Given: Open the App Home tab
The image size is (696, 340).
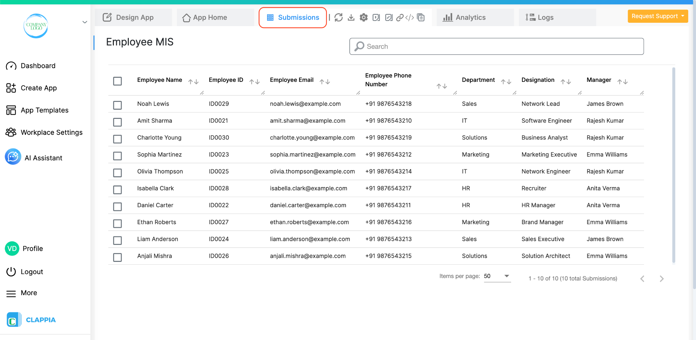Looking at the screenshot, I should coord(215,17).
